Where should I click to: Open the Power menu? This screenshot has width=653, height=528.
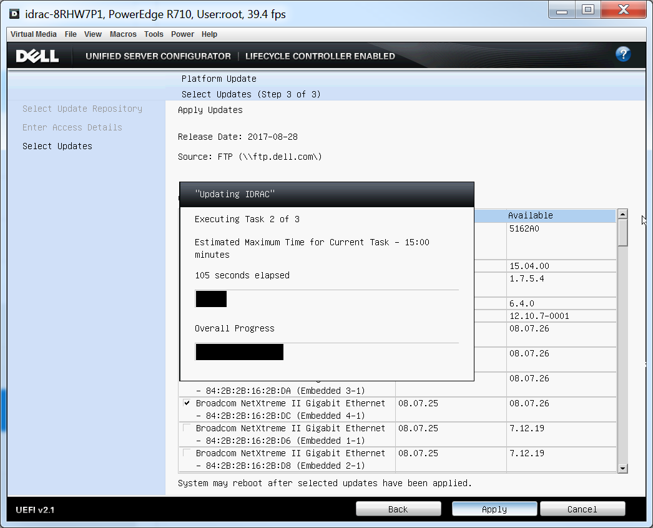[182, 34]
